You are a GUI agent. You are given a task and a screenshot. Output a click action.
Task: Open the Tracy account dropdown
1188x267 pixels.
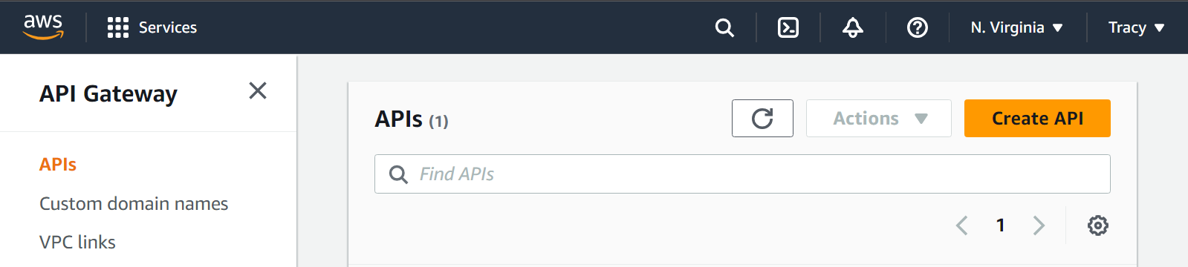point(1136,27)
